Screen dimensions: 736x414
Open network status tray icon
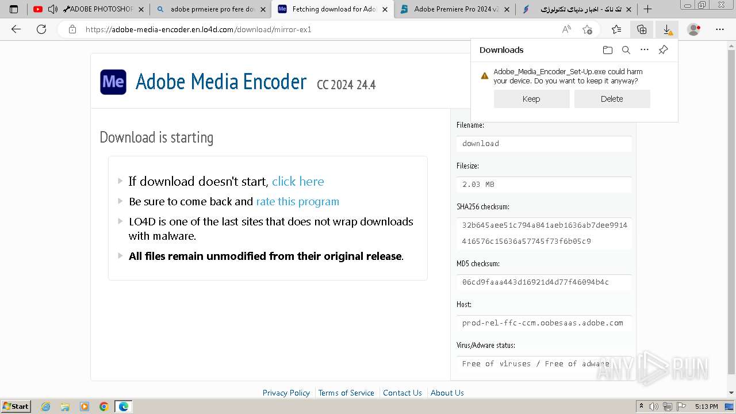pos(666,407)
